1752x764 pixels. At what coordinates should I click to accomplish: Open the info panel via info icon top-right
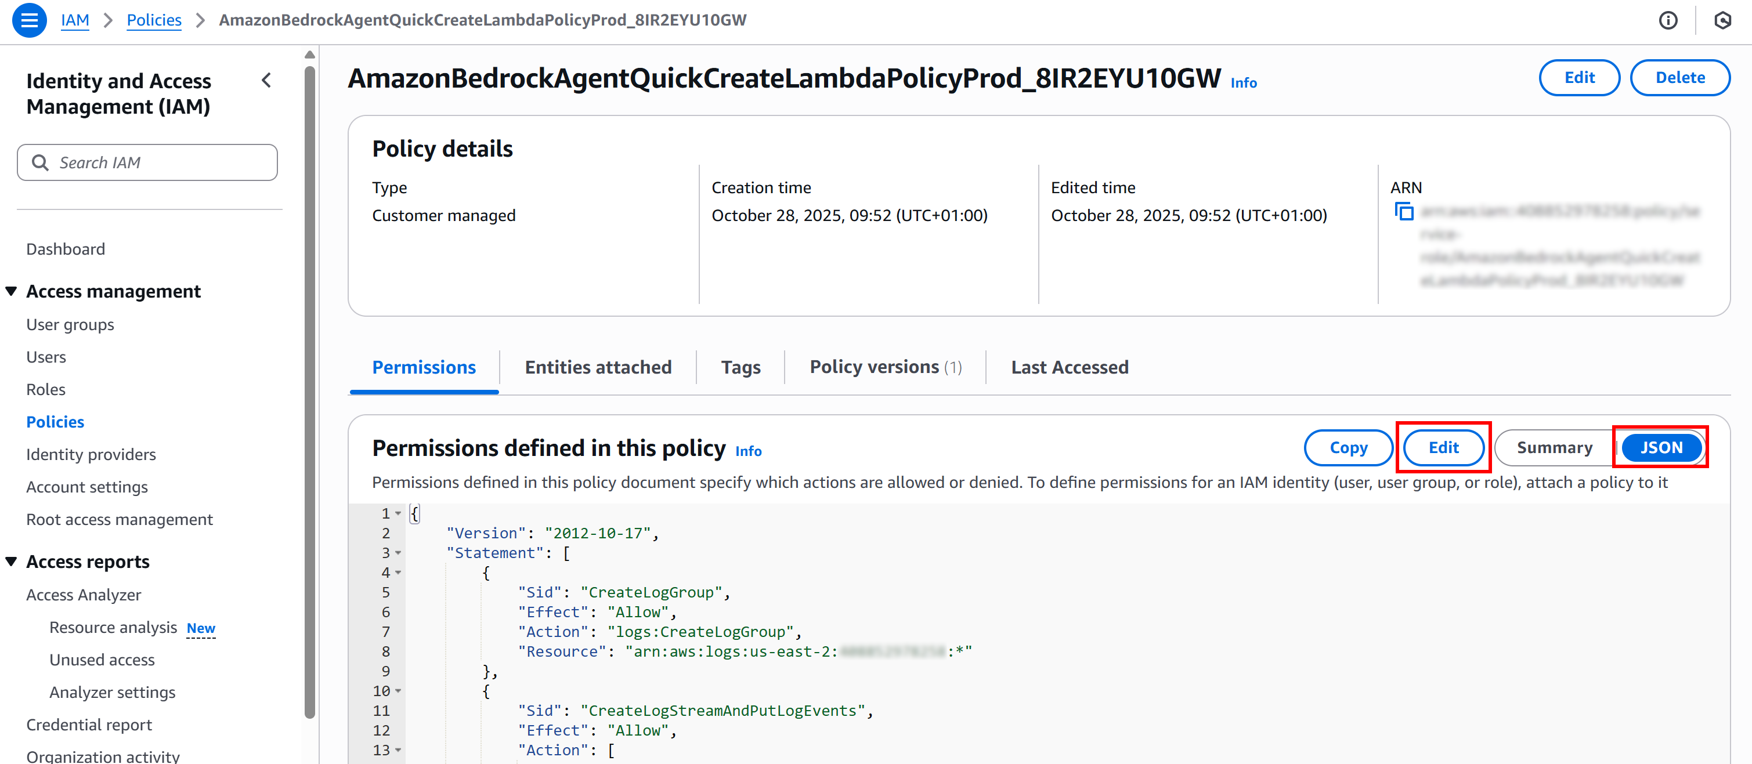[x=1668, y=20]
